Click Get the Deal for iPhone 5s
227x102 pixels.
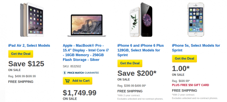click(184, 59)
